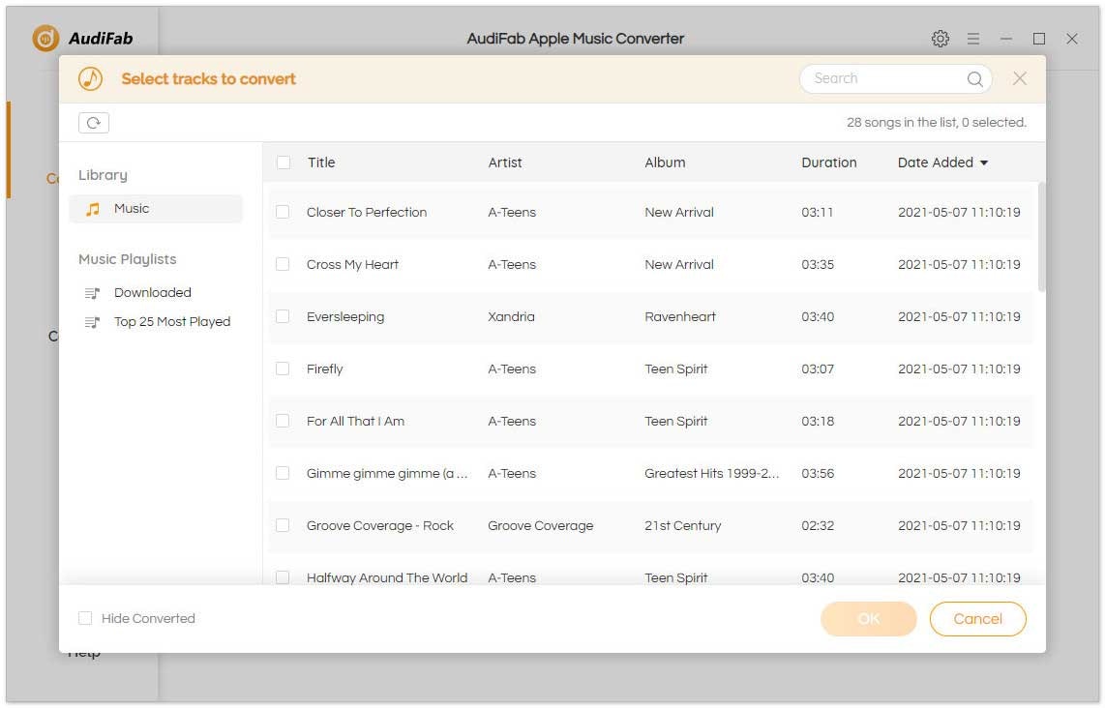Image resolution: width=1105 pixels, height=708 pixels.
Task: Toggle the select-all checkbox in header
Action: click(x=284, y=162)
